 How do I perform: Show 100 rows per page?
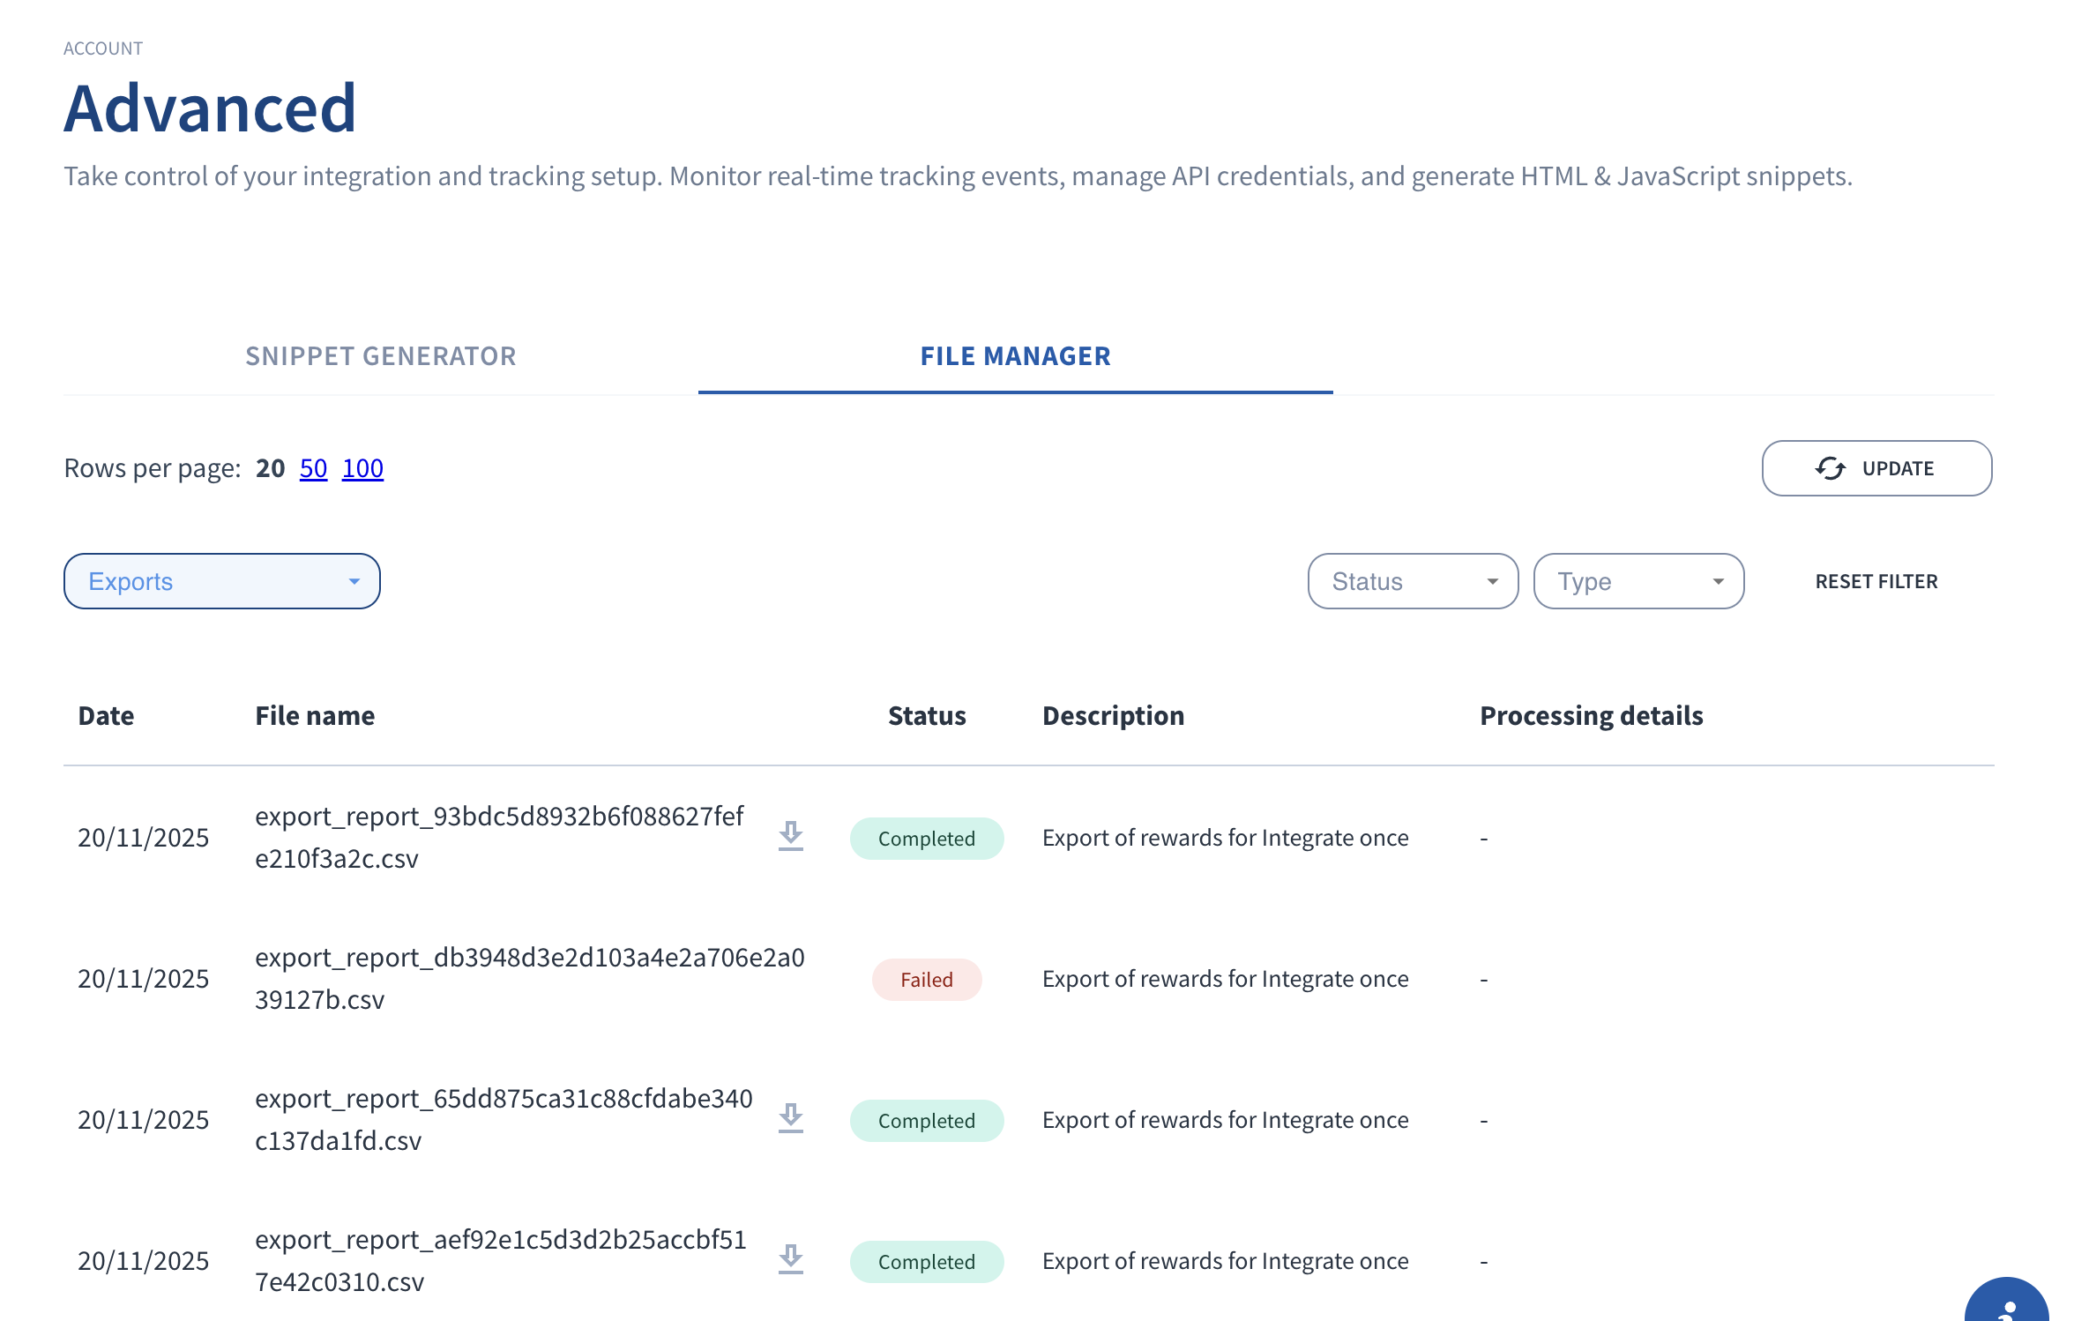point(362,468)
